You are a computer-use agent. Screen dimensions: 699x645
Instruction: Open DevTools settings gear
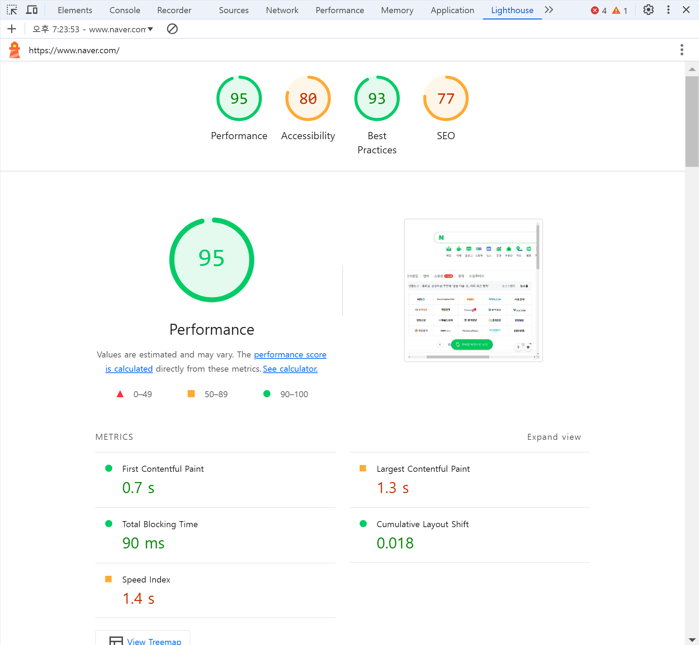[648, 10]
